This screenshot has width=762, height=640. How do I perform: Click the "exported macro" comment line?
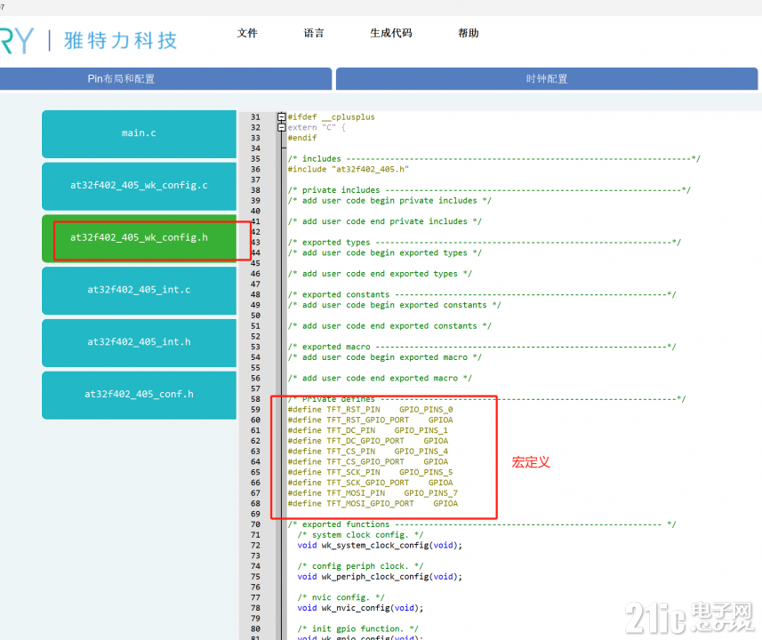tap(482, 347)
